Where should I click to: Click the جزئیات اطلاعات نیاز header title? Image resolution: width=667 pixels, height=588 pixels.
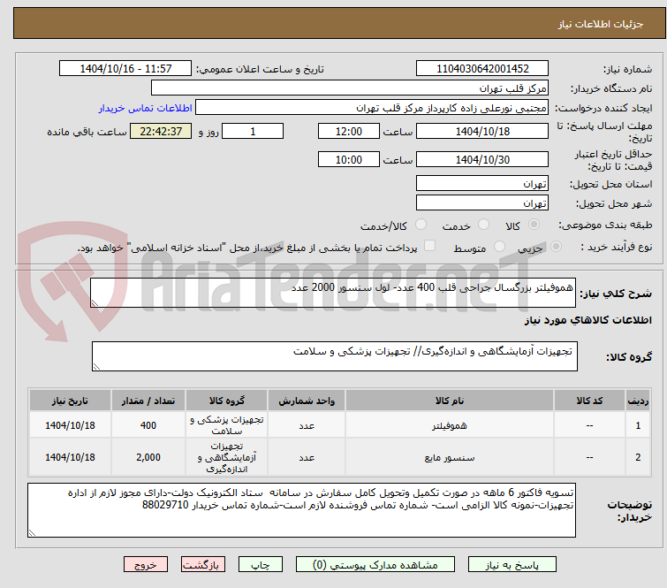[x=600, y=24]
